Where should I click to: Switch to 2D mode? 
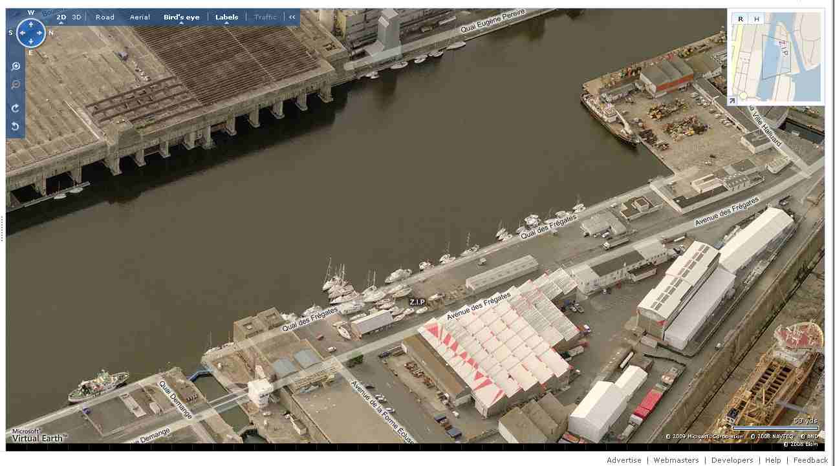tap(61, 17)
